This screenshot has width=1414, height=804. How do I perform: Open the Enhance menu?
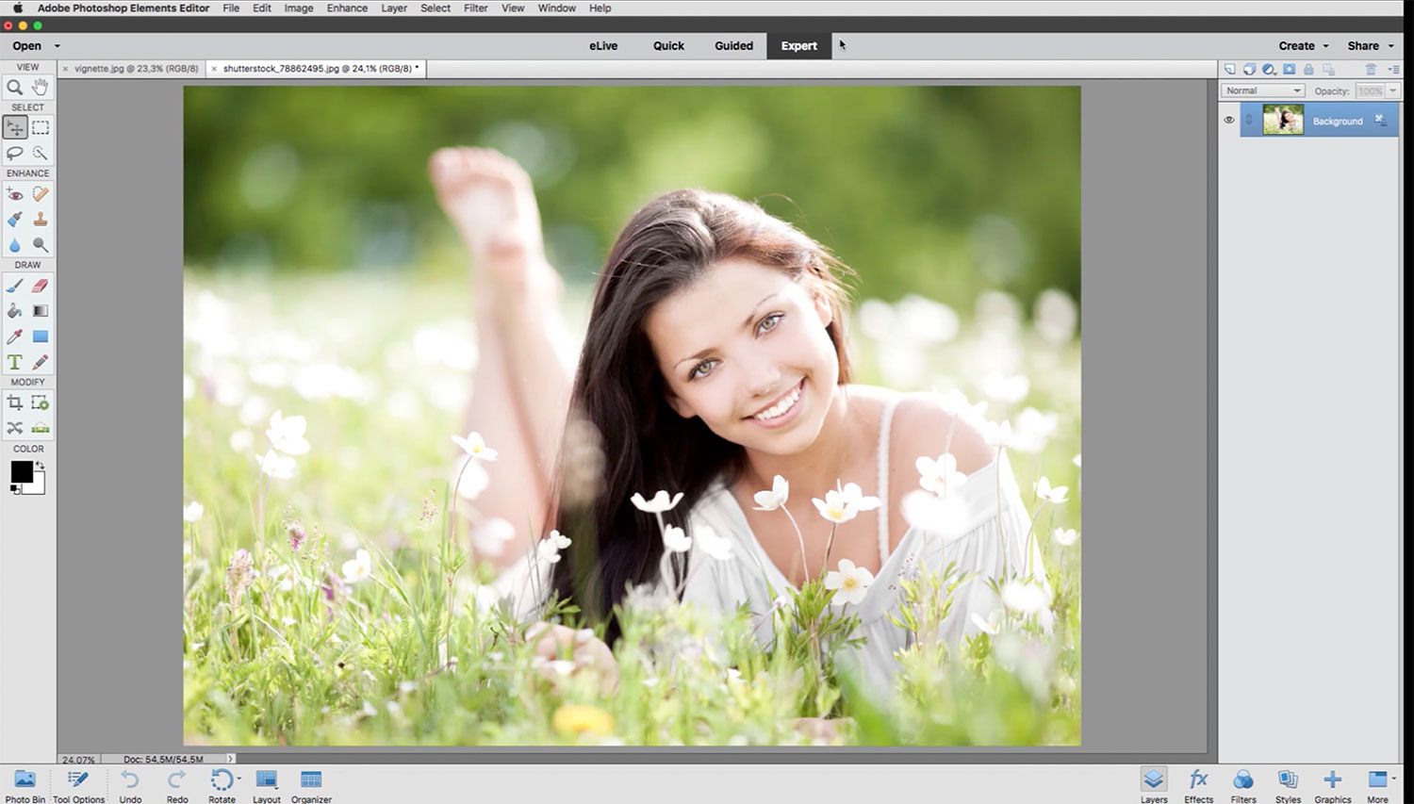tap(347, 8)
